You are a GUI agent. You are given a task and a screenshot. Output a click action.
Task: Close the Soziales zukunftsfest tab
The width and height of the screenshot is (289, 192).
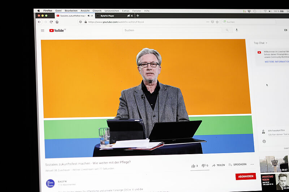coord(92,16)
